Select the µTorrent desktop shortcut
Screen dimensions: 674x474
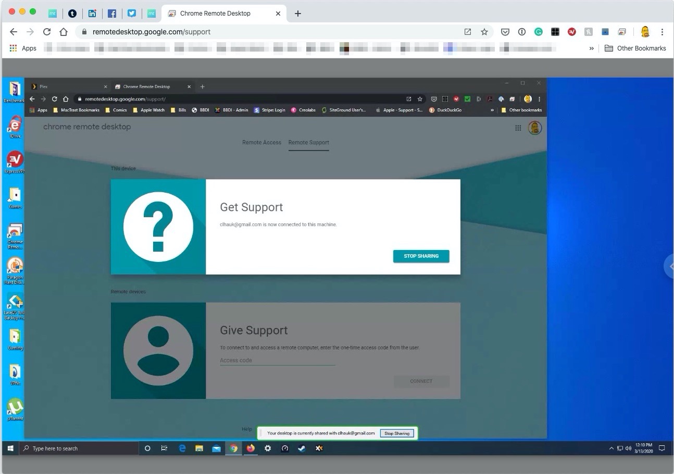click(x=15, y=409)
